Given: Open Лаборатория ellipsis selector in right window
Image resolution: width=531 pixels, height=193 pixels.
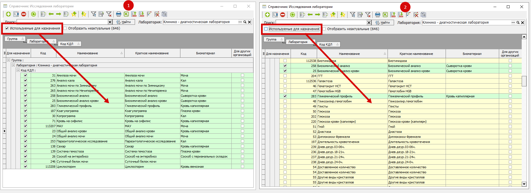Looking at the screenshot, I should pos(513,23).
